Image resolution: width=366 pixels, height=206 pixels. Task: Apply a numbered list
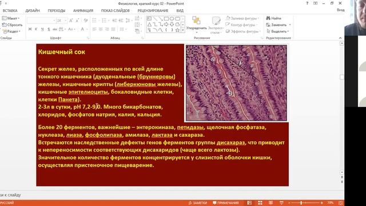pyautogui.click(x=104, y=21)
